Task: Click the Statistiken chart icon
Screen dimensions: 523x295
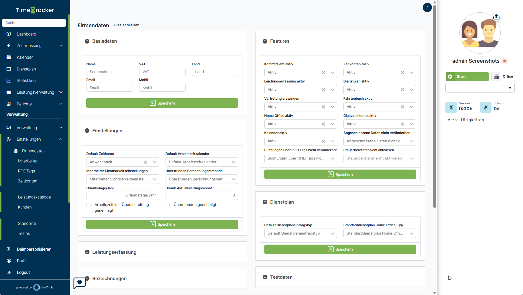Action: (9, 80)
